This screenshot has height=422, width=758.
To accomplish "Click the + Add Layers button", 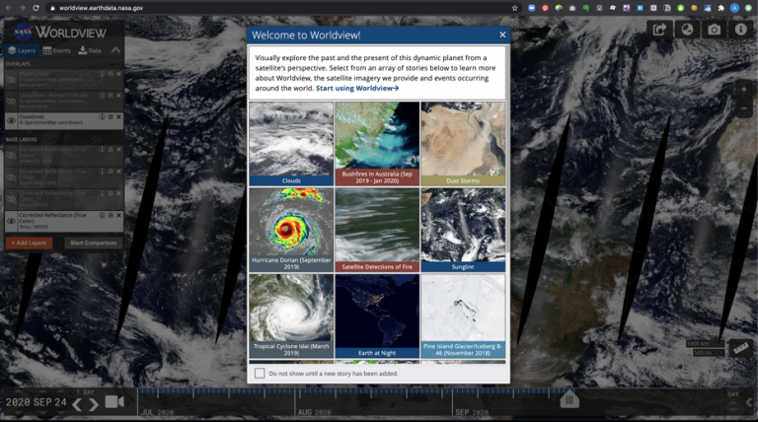I will click(x=29, y=243).
